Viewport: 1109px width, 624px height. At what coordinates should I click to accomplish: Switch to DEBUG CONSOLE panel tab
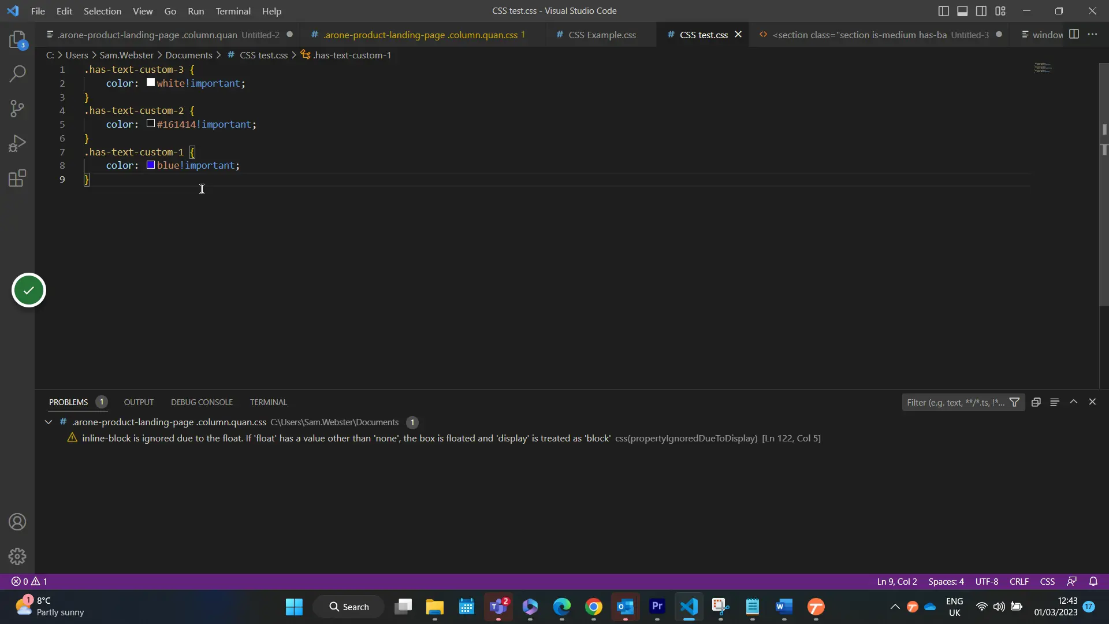tap(202, 402)
